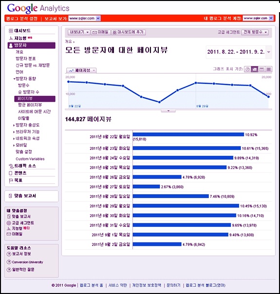The height and width of the screenshot is (294, 280).
Task: Open Custom Variables report
Action: click(30, 159)
